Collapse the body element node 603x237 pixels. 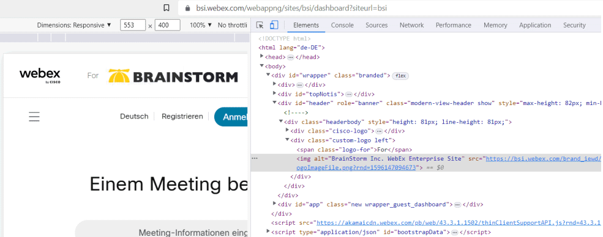[262, 66]
